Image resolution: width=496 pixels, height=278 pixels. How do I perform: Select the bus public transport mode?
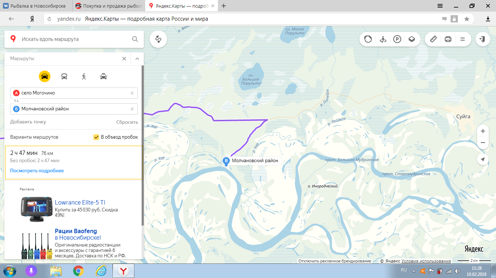(64, 76)
